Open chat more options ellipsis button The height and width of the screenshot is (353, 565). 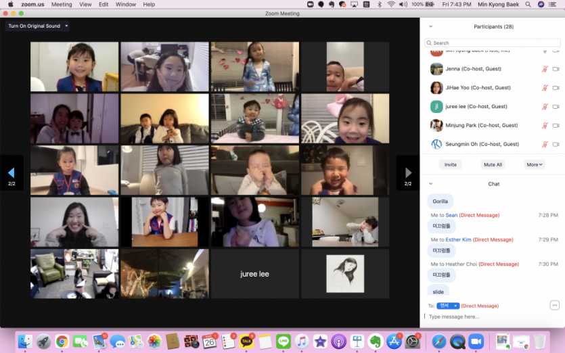click(555, 306)
